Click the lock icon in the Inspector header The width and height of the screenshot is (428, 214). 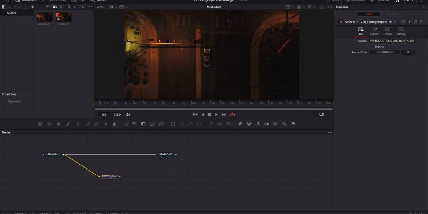pyautogui.click(x=415, y=22)
